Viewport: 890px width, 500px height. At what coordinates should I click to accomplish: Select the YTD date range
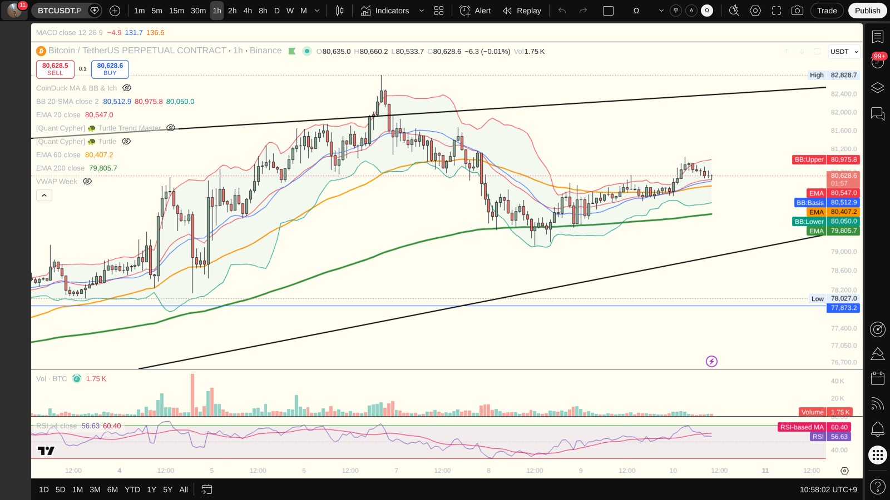click(x=132, y=489)
